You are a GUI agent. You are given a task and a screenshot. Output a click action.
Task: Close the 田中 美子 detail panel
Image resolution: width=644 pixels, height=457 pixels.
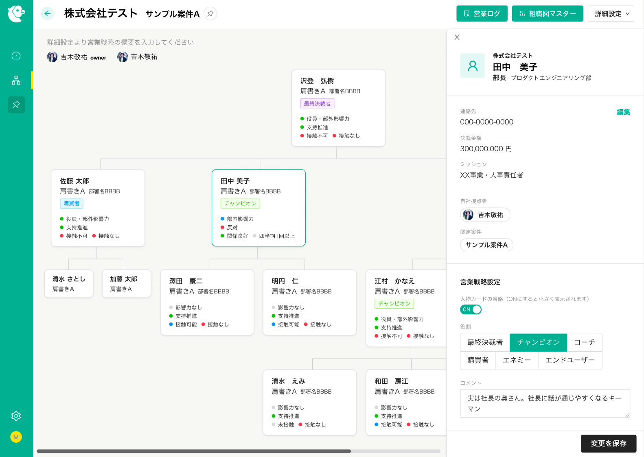tap(457, 37)
